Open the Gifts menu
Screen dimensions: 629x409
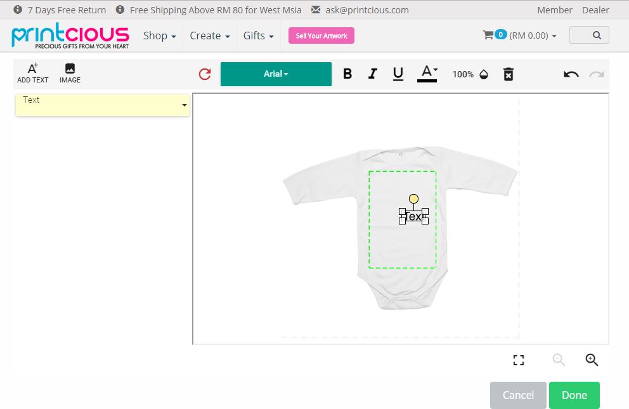[x=258, y=36]
